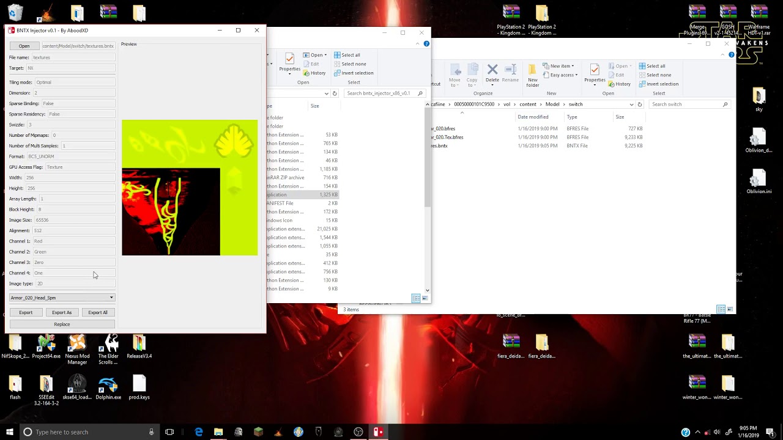Click the file path field in BNTX Injector
783x440 pixels.
click(x=78, y=46)
